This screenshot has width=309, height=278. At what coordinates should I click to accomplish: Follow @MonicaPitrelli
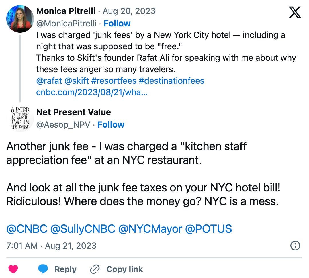coord(117,24)
